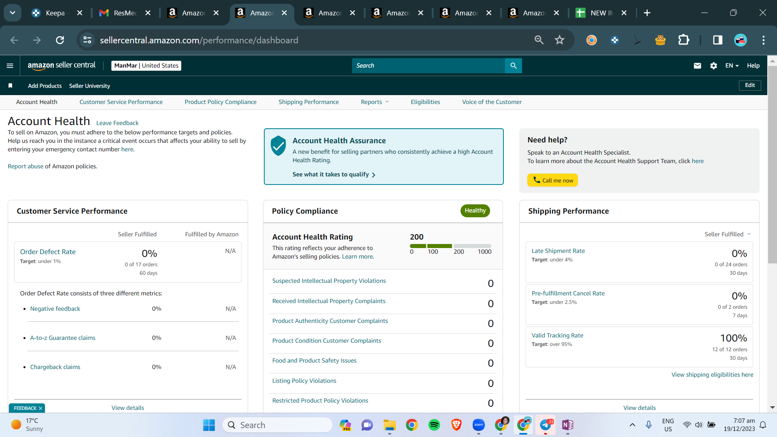Open the Windows Start menu

coord(209,425)
